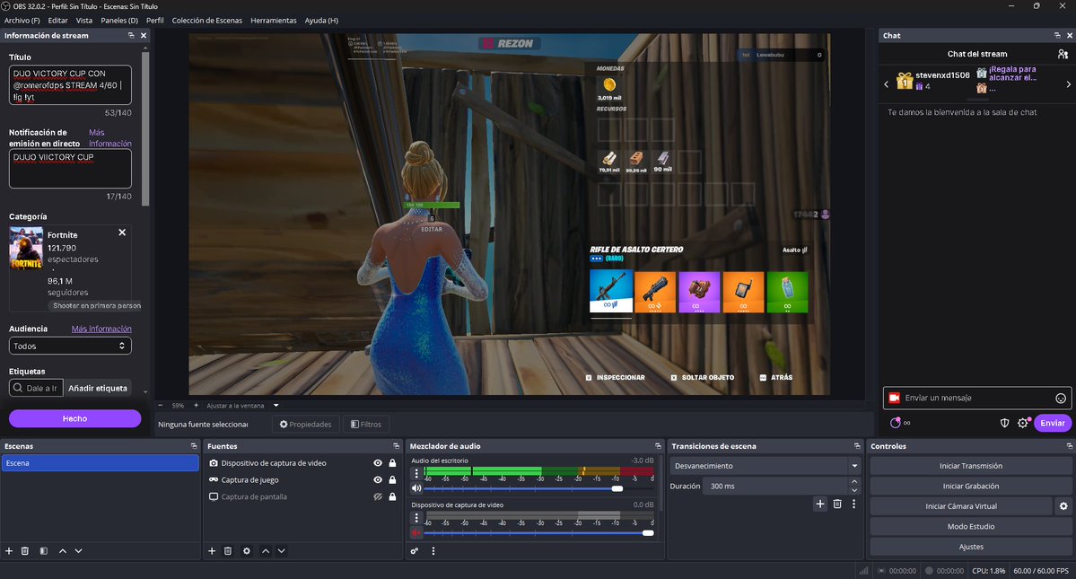Zoom in preview with plus icon
This screenshot has height=579, width=1076.
coord(196,406)
